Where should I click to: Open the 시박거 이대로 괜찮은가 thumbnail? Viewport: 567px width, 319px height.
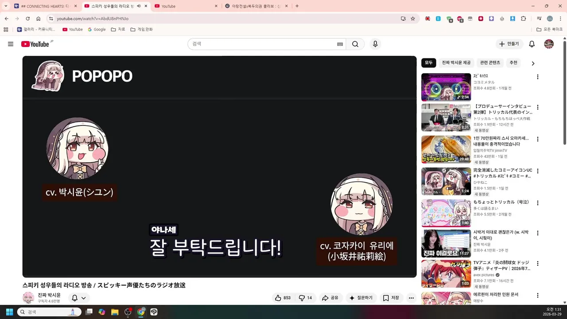[446, 243]
